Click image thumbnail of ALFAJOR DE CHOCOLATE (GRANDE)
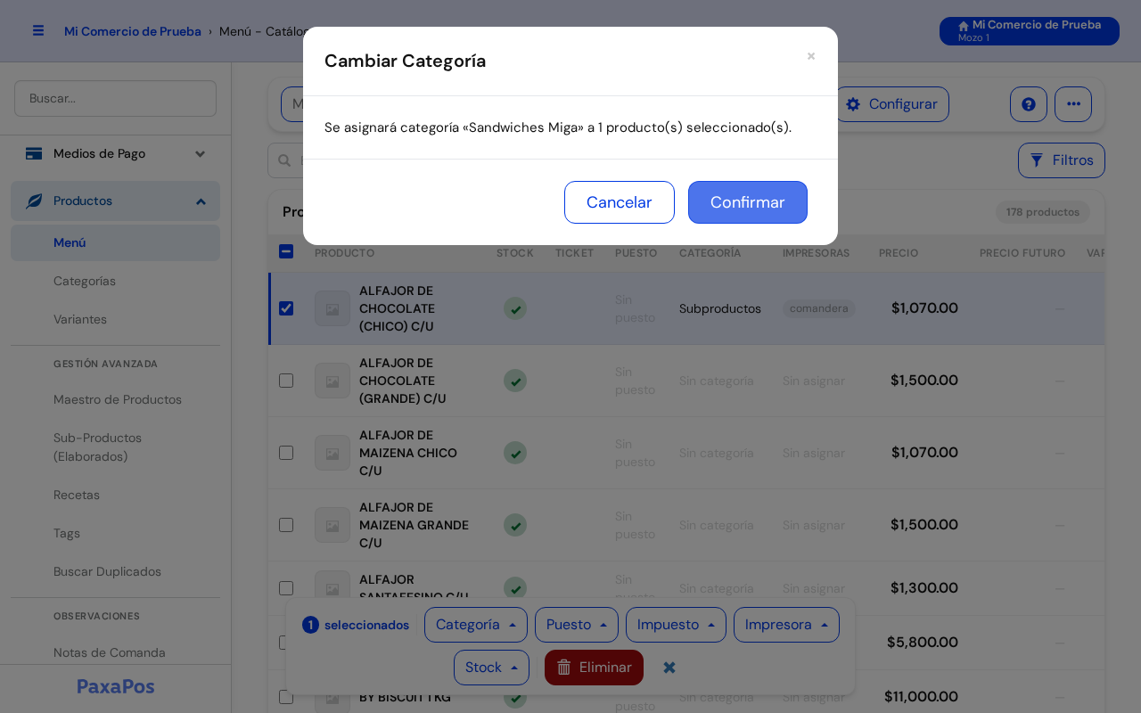Screen dimensions: 1141x713 point(332,381)
